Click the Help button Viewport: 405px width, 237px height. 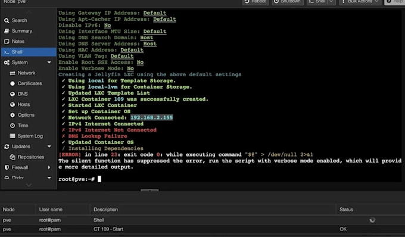coord(395,2)
